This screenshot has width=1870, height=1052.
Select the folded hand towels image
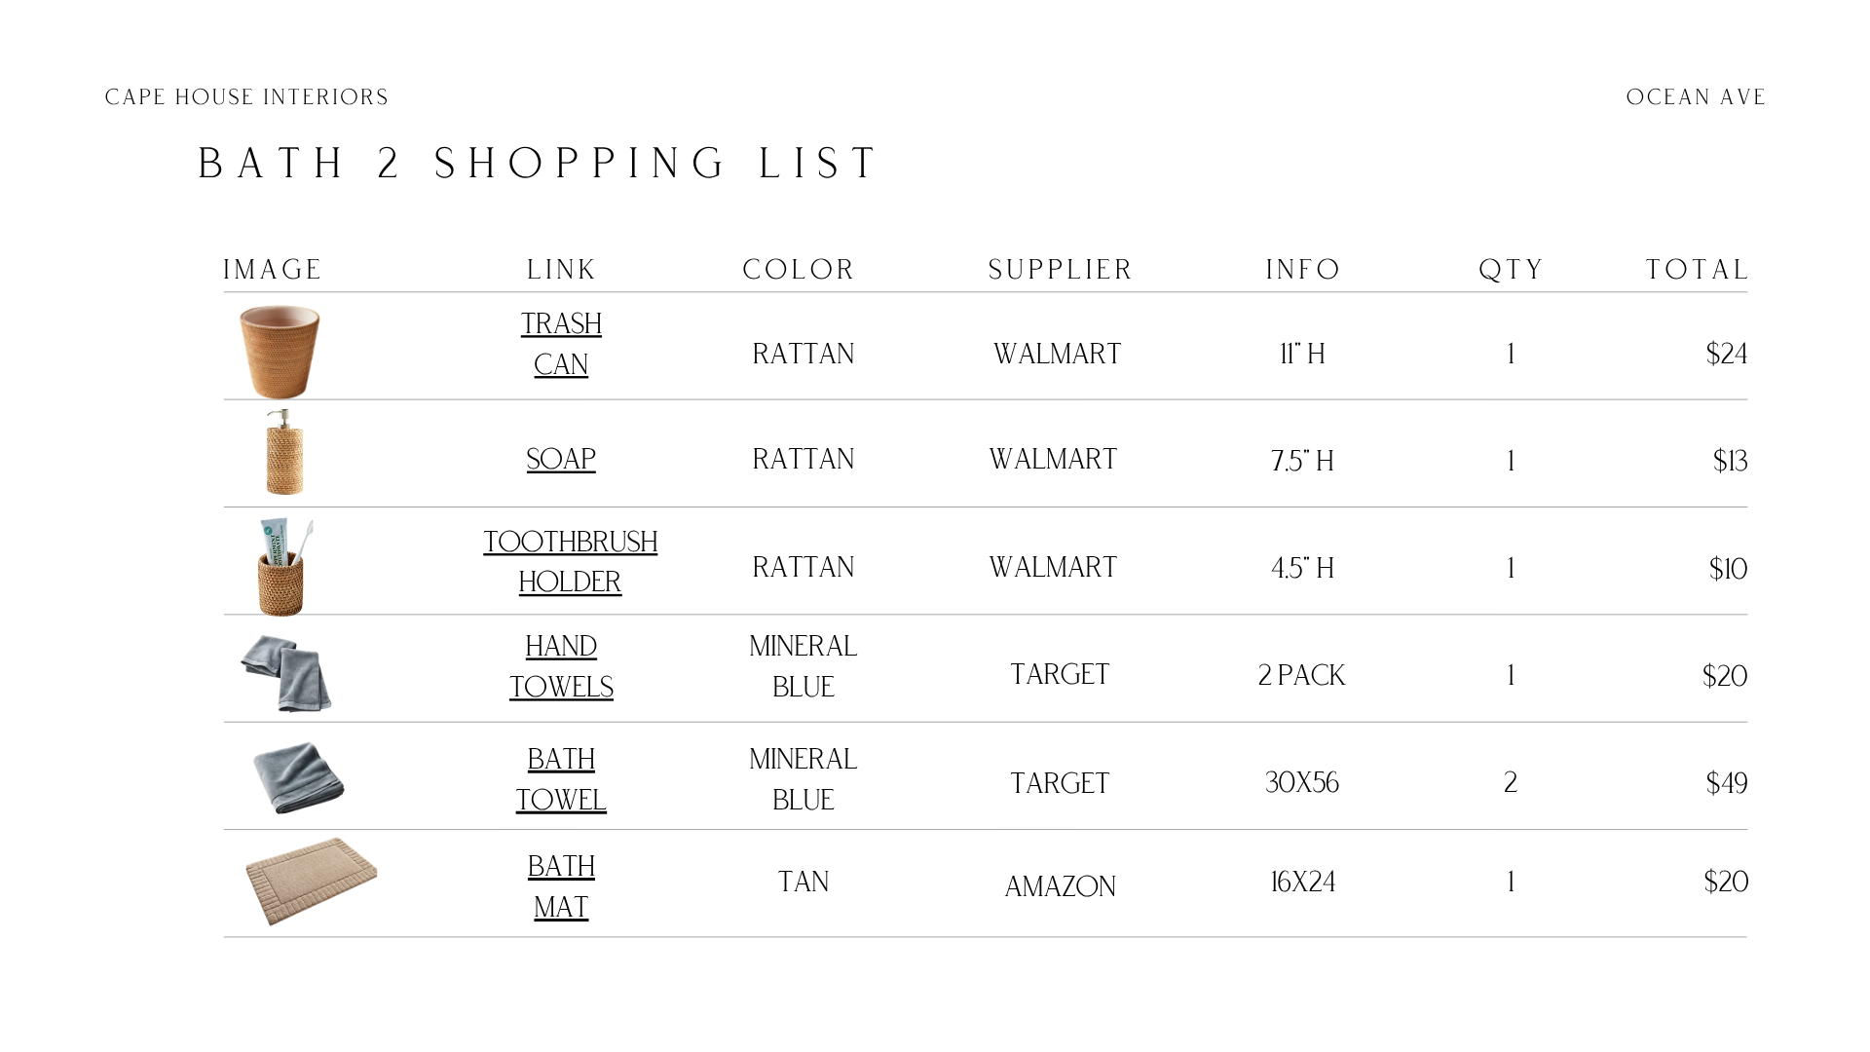(x=286, y=673)
